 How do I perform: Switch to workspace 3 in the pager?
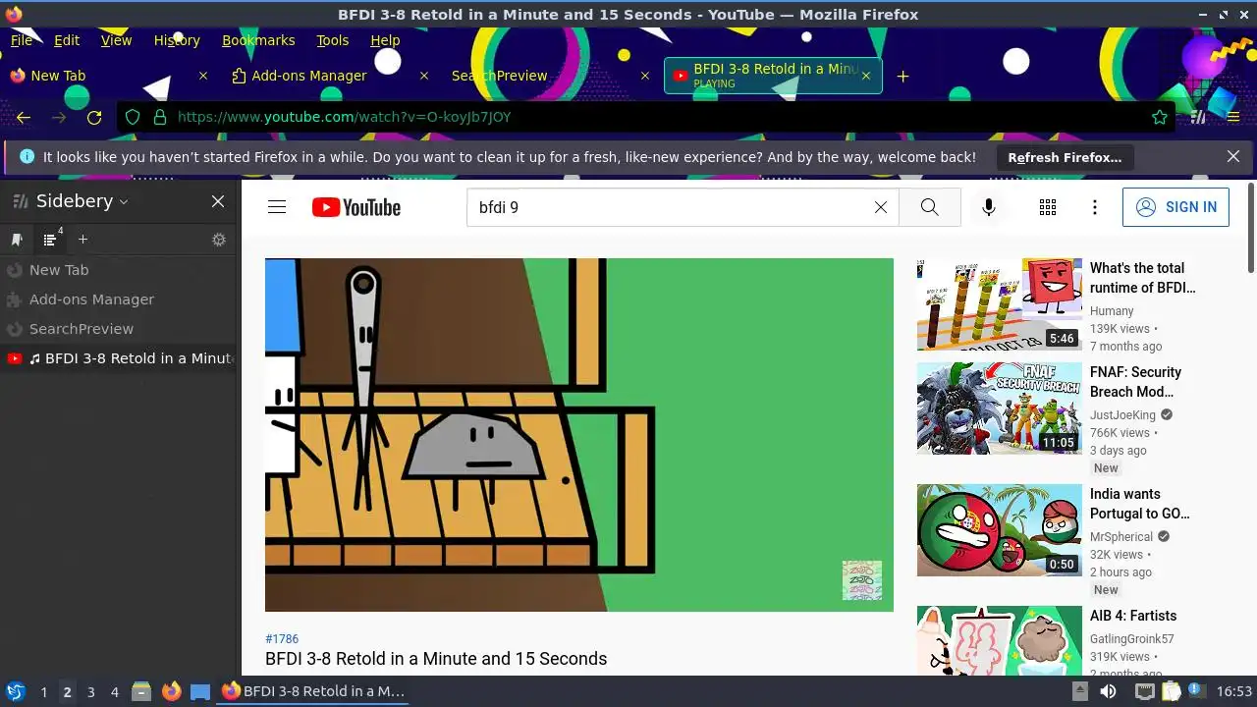pos(90,692)
